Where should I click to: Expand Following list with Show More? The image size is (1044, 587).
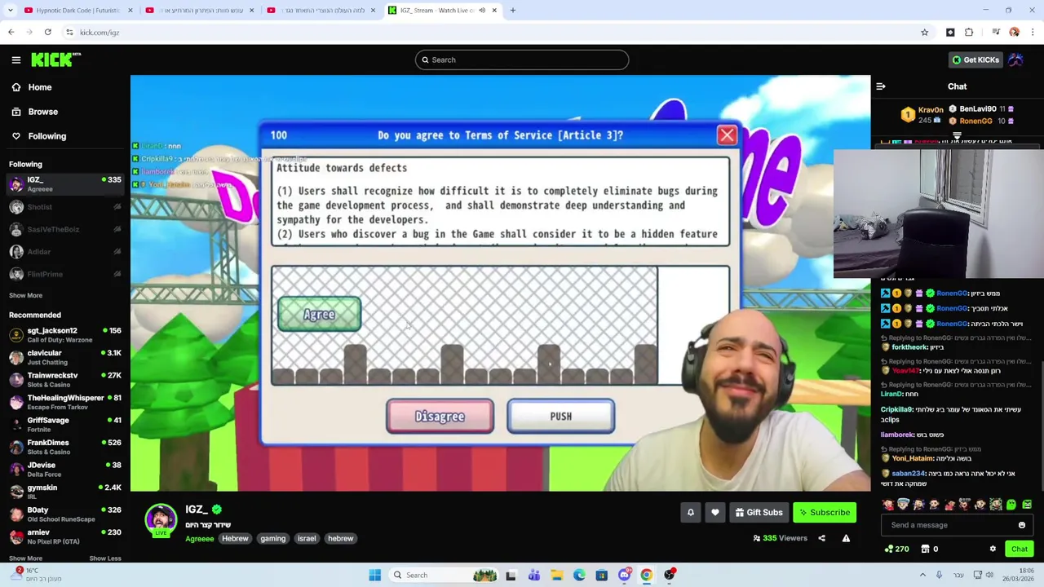(25, 295)
